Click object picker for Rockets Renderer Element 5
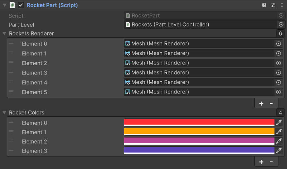287x169 pixels. [x=278, y=92]
